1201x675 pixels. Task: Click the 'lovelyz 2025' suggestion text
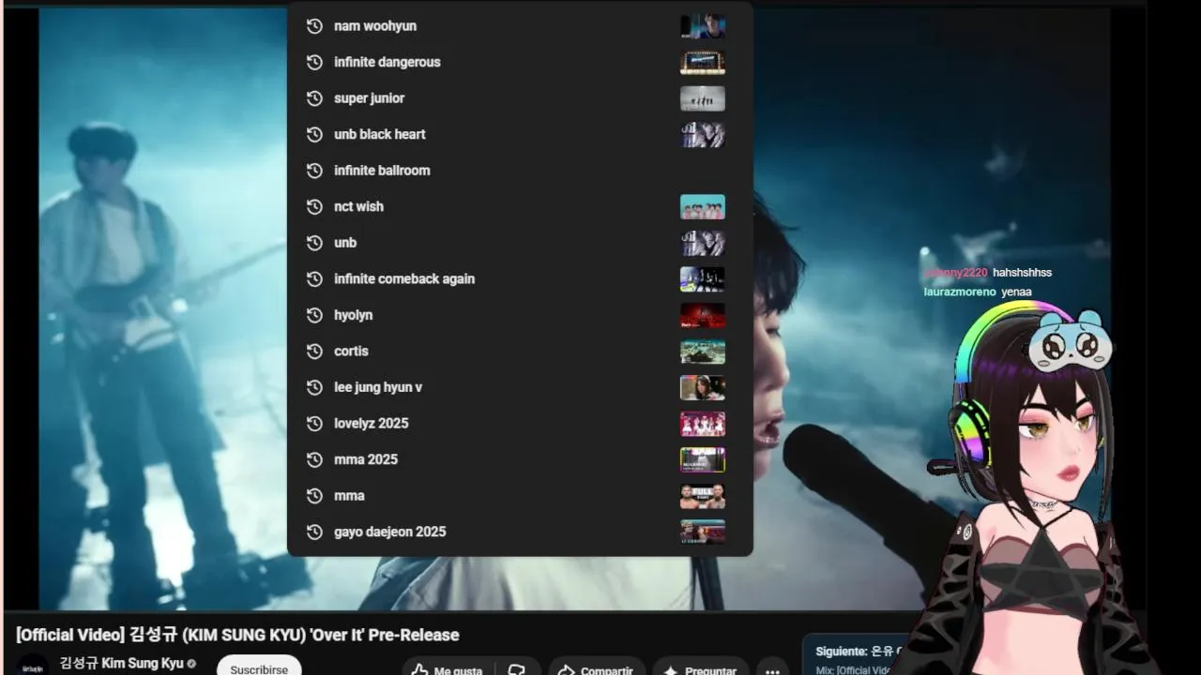coord(372,424)
